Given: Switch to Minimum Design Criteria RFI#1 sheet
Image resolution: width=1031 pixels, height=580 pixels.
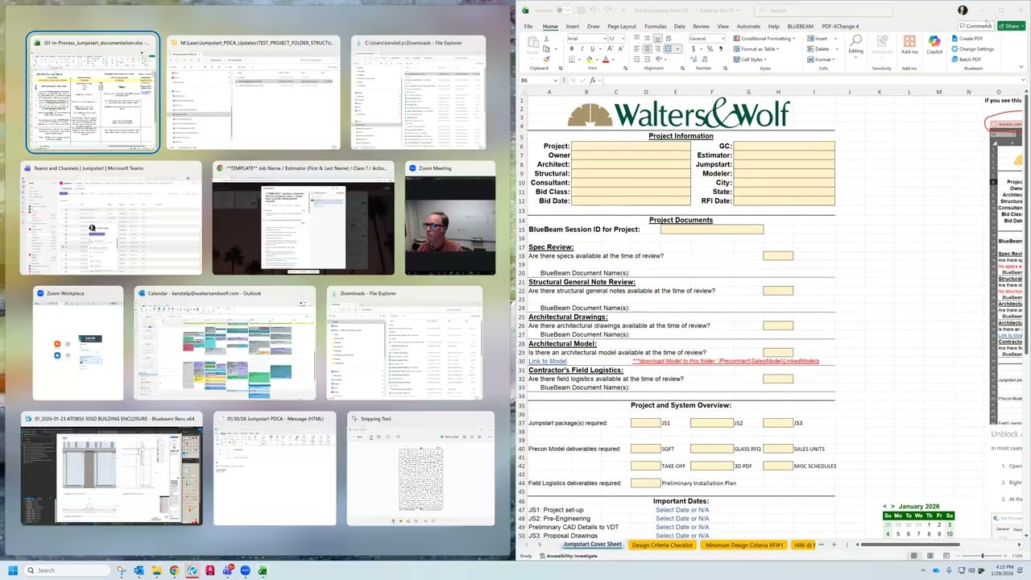Looking at the screenshot, I should tap(744, 545).
